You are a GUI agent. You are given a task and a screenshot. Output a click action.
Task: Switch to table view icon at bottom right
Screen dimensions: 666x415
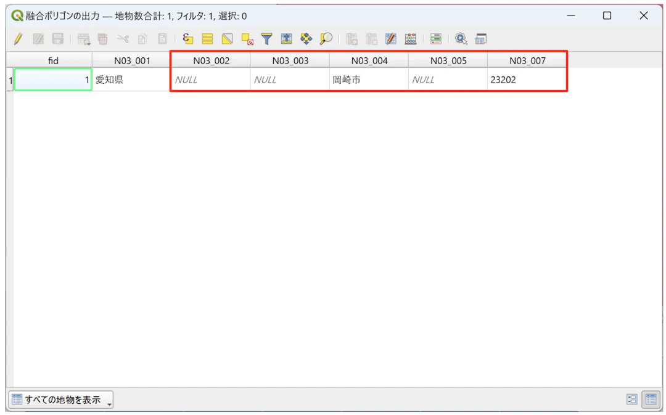(x=651, y=400)
